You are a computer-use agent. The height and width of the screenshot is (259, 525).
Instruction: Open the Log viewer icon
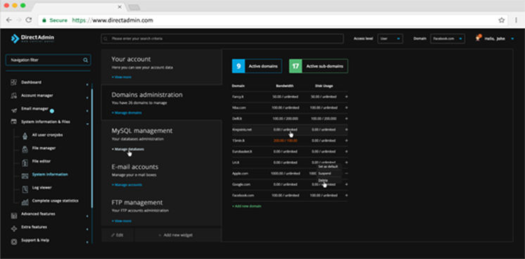point(25,189)
